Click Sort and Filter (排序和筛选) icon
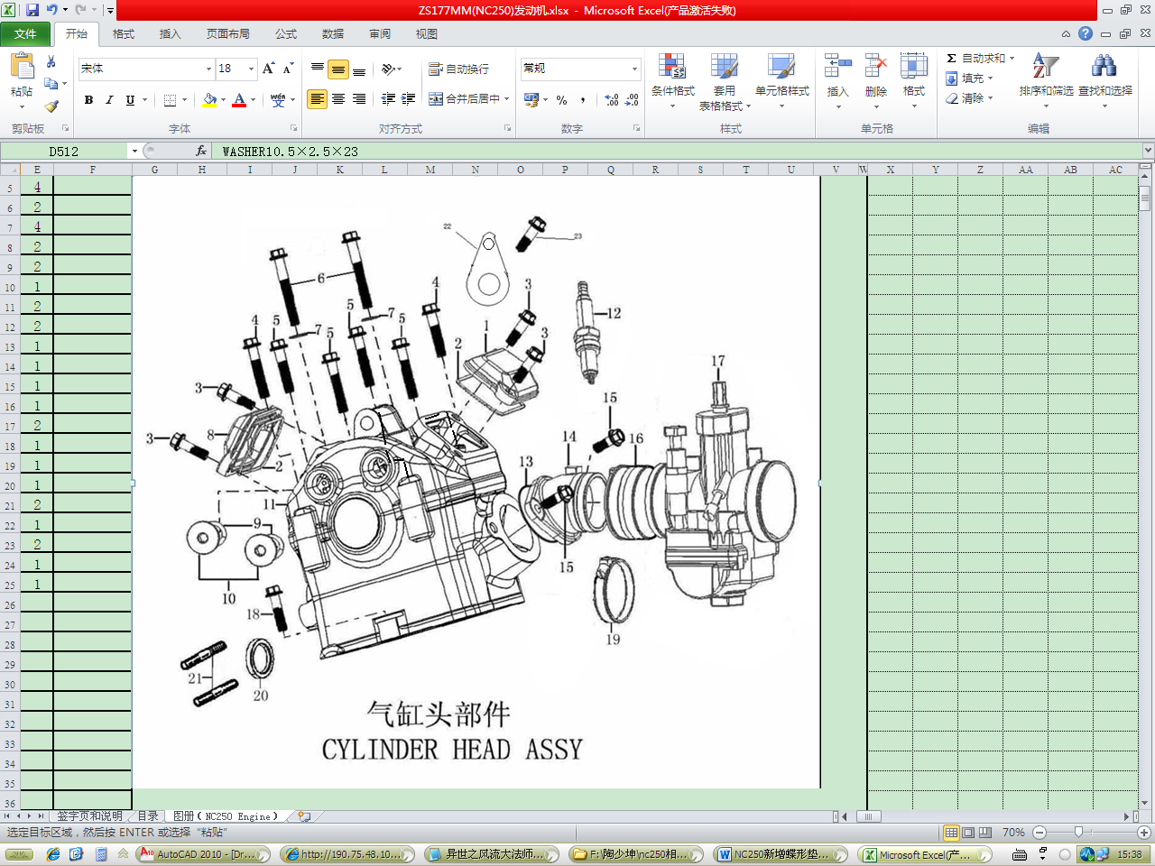Screen dimensions: 1155x866 1046,79
